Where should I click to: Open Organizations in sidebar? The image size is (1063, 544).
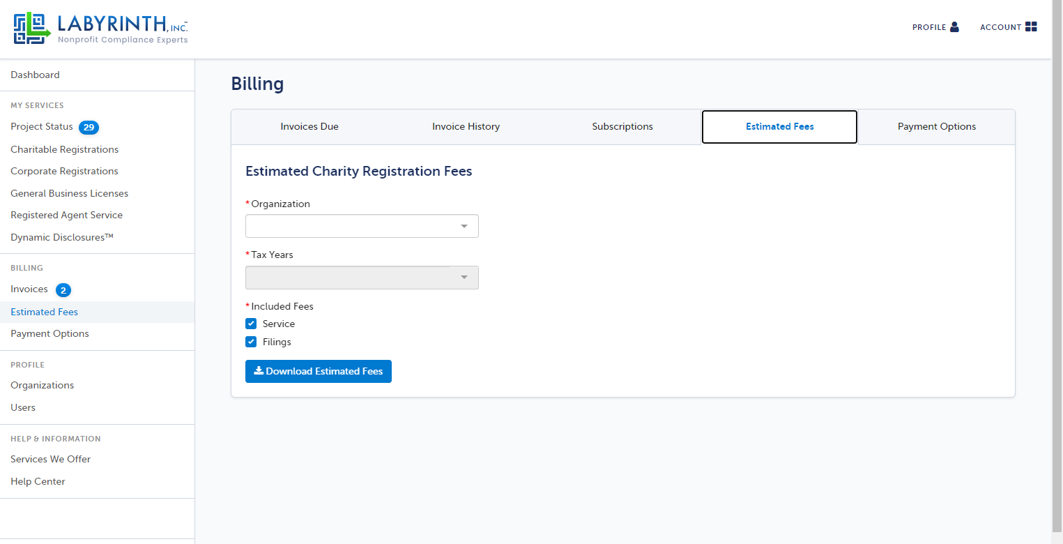pyautogui.click(x=42, y=385)
